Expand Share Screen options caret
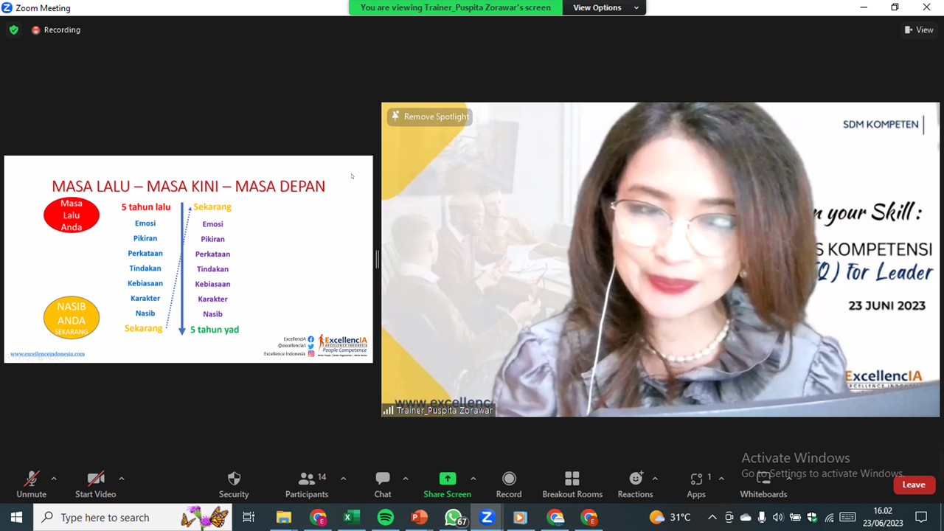Image resolution: width=944 pixels, height=531 pixels. click(x=473, y=479)
